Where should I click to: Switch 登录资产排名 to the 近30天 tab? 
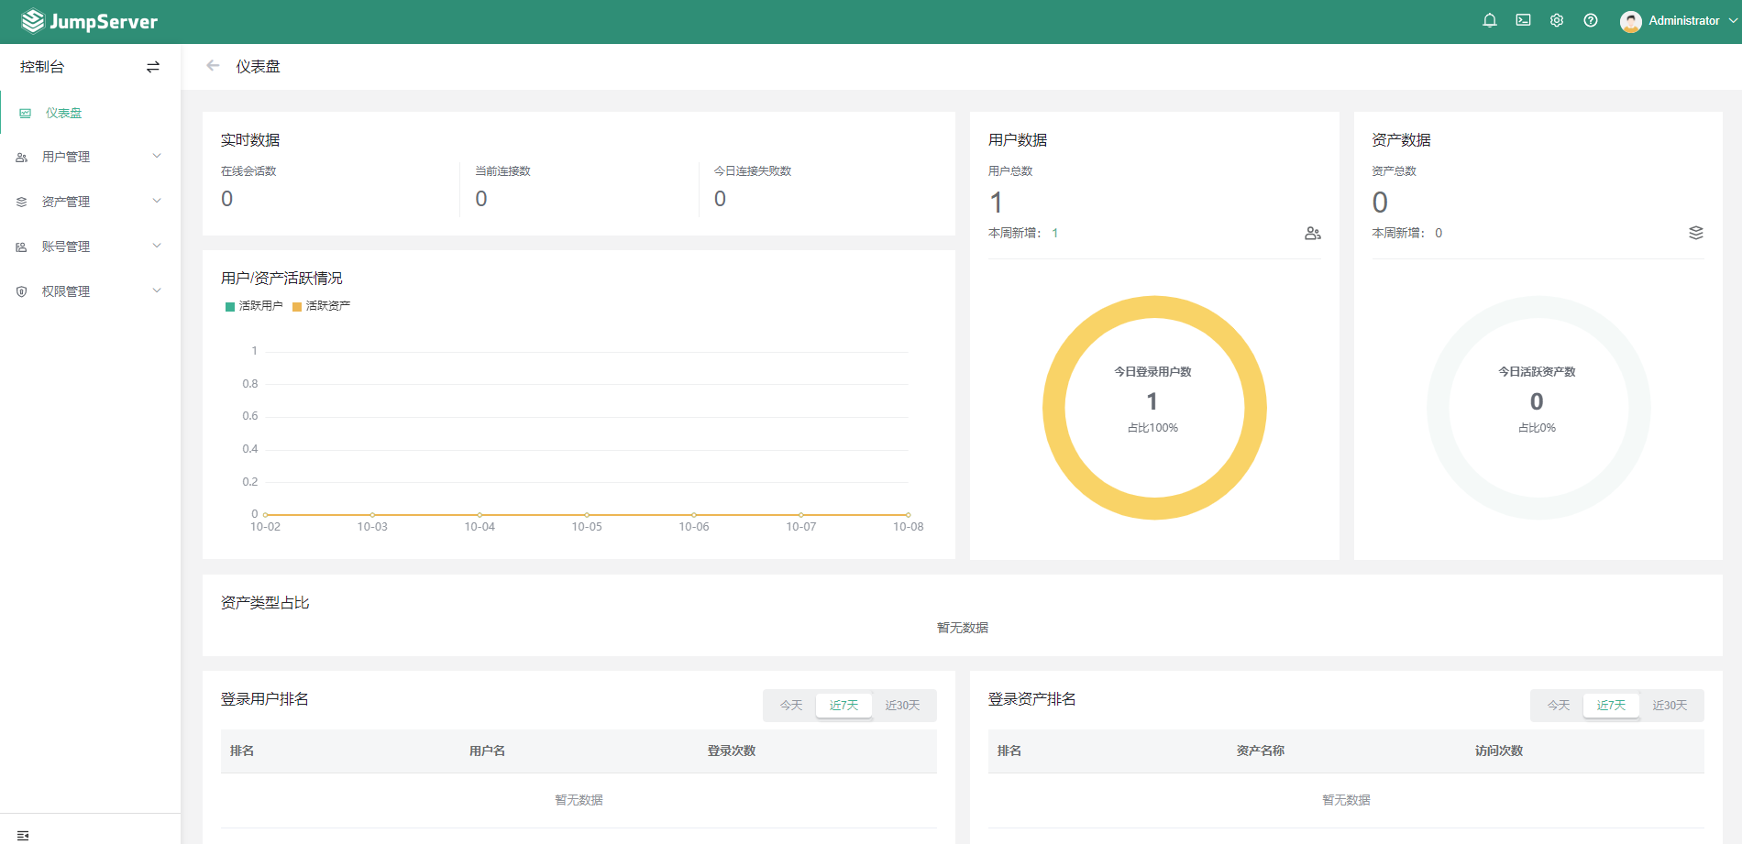point(1669,705)
